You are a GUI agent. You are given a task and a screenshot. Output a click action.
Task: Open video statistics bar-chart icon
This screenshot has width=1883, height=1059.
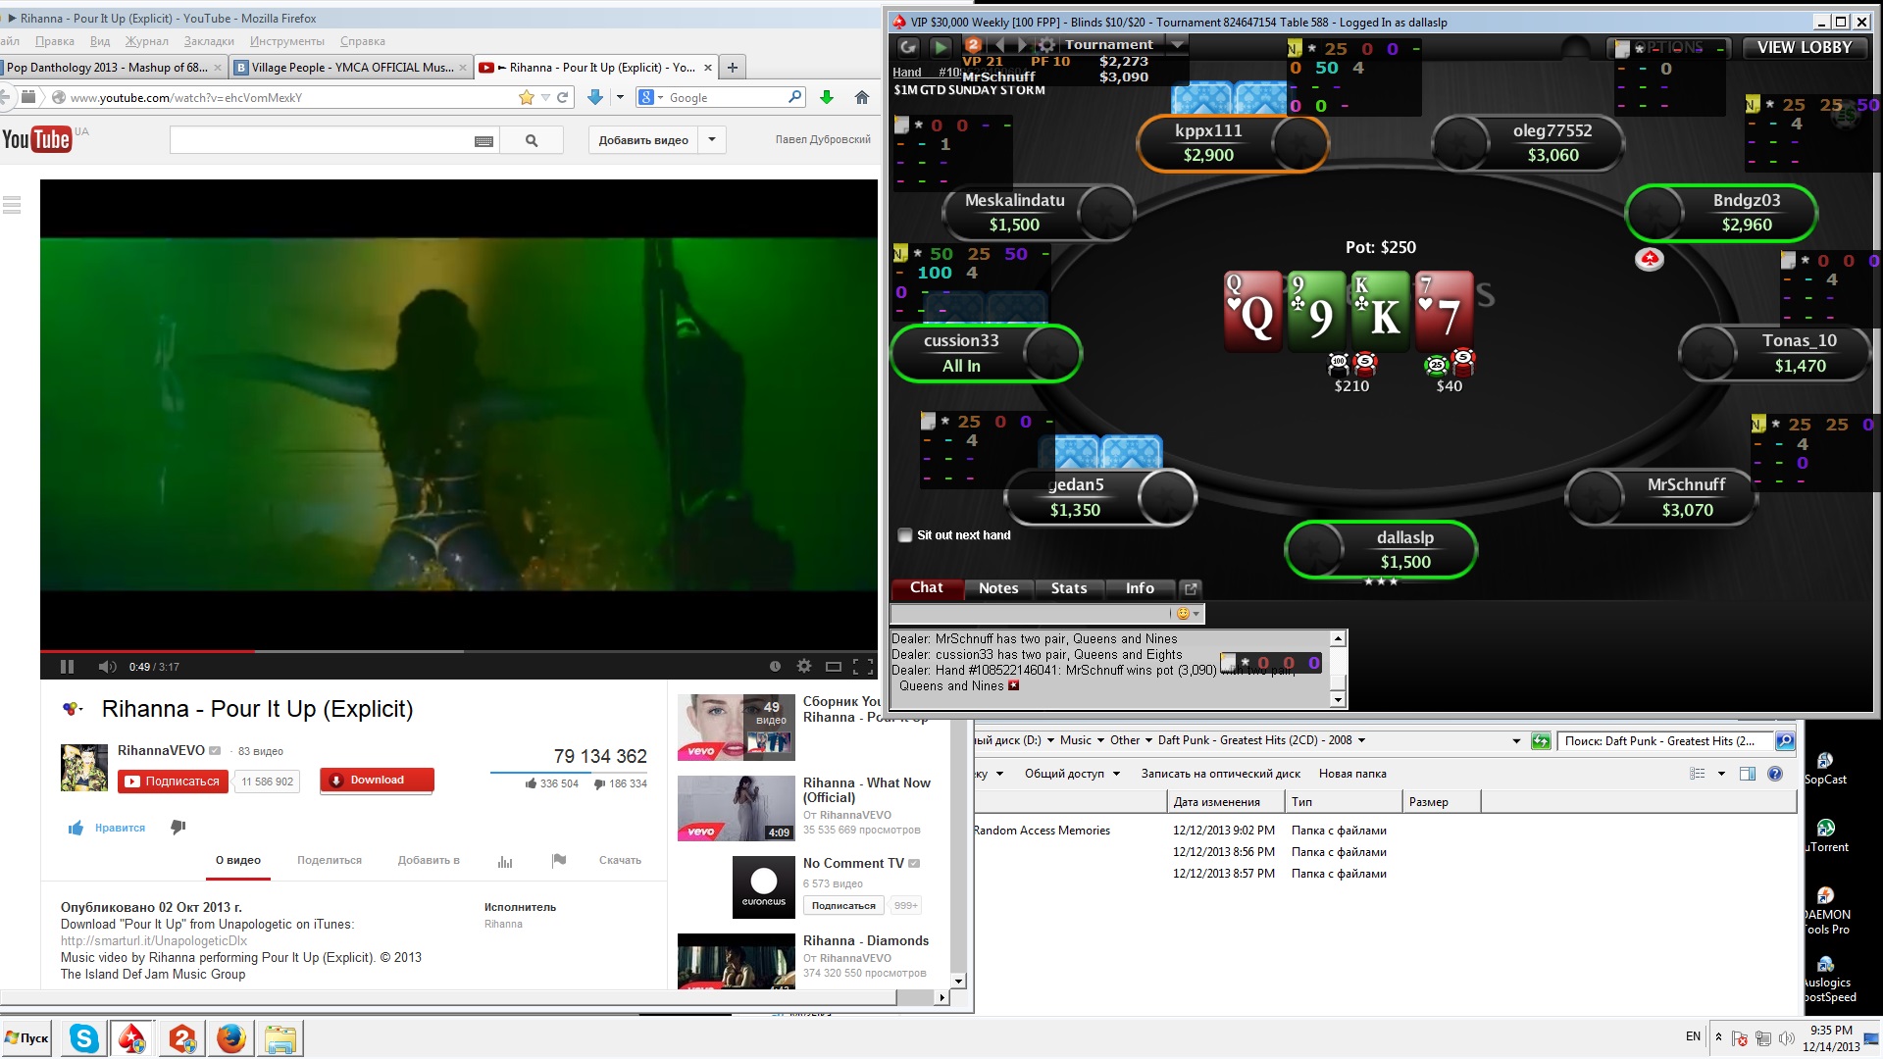click(505, 862)
